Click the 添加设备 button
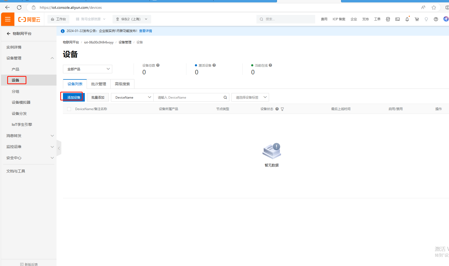 pyautogui.click(x=74, y=98)
